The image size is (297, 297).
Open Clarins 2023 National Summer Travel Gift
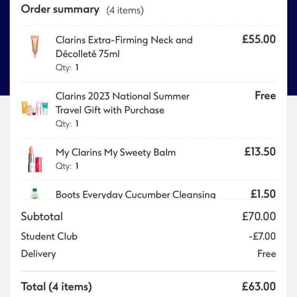(123, 103)
